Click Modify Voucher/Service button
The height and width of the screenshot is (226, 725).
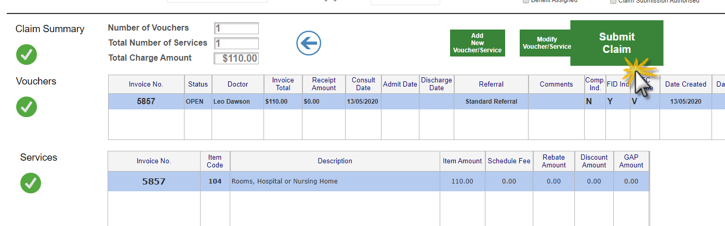[546, 43]
